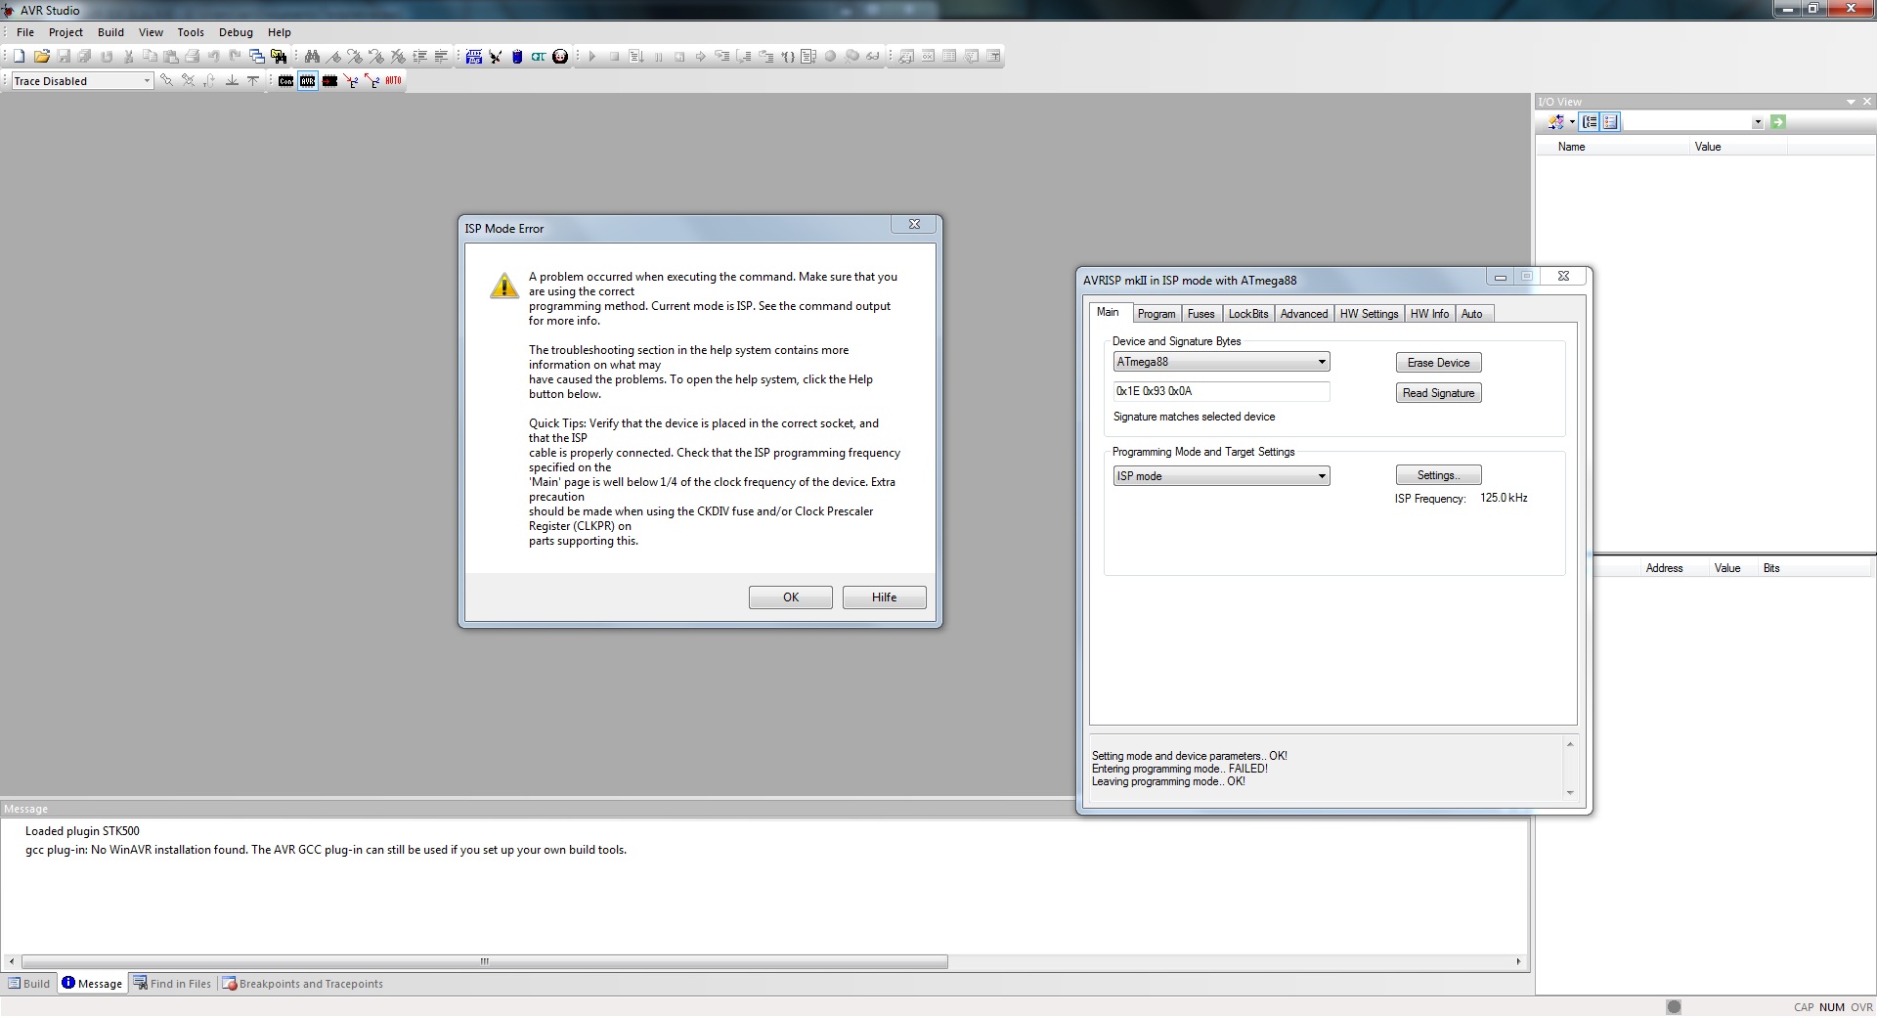Click the round face icon in toolbar

coord(560,56)
